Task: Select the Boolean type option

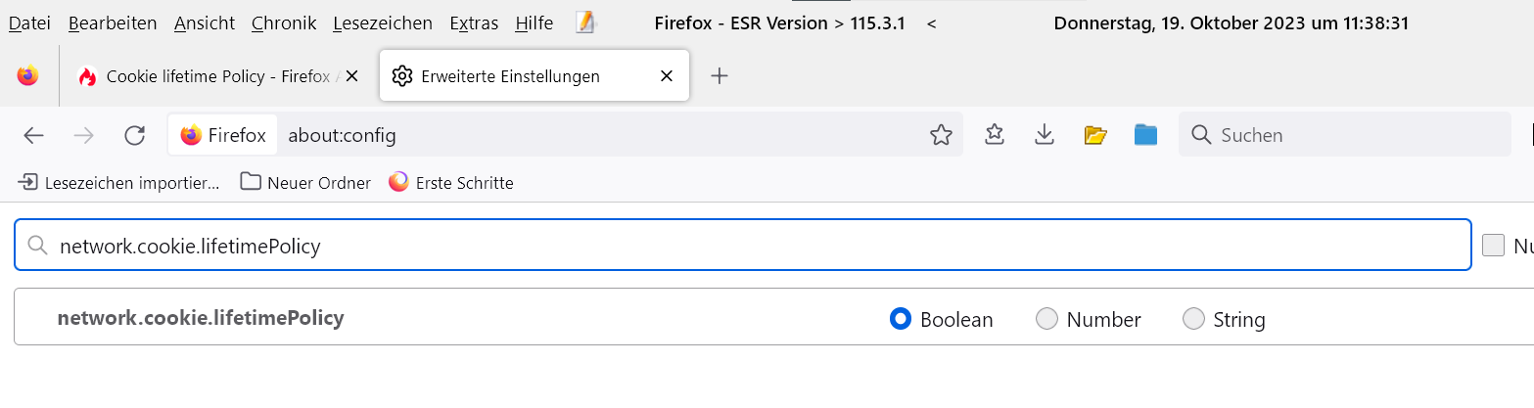Action: click(x=901, y=319)
